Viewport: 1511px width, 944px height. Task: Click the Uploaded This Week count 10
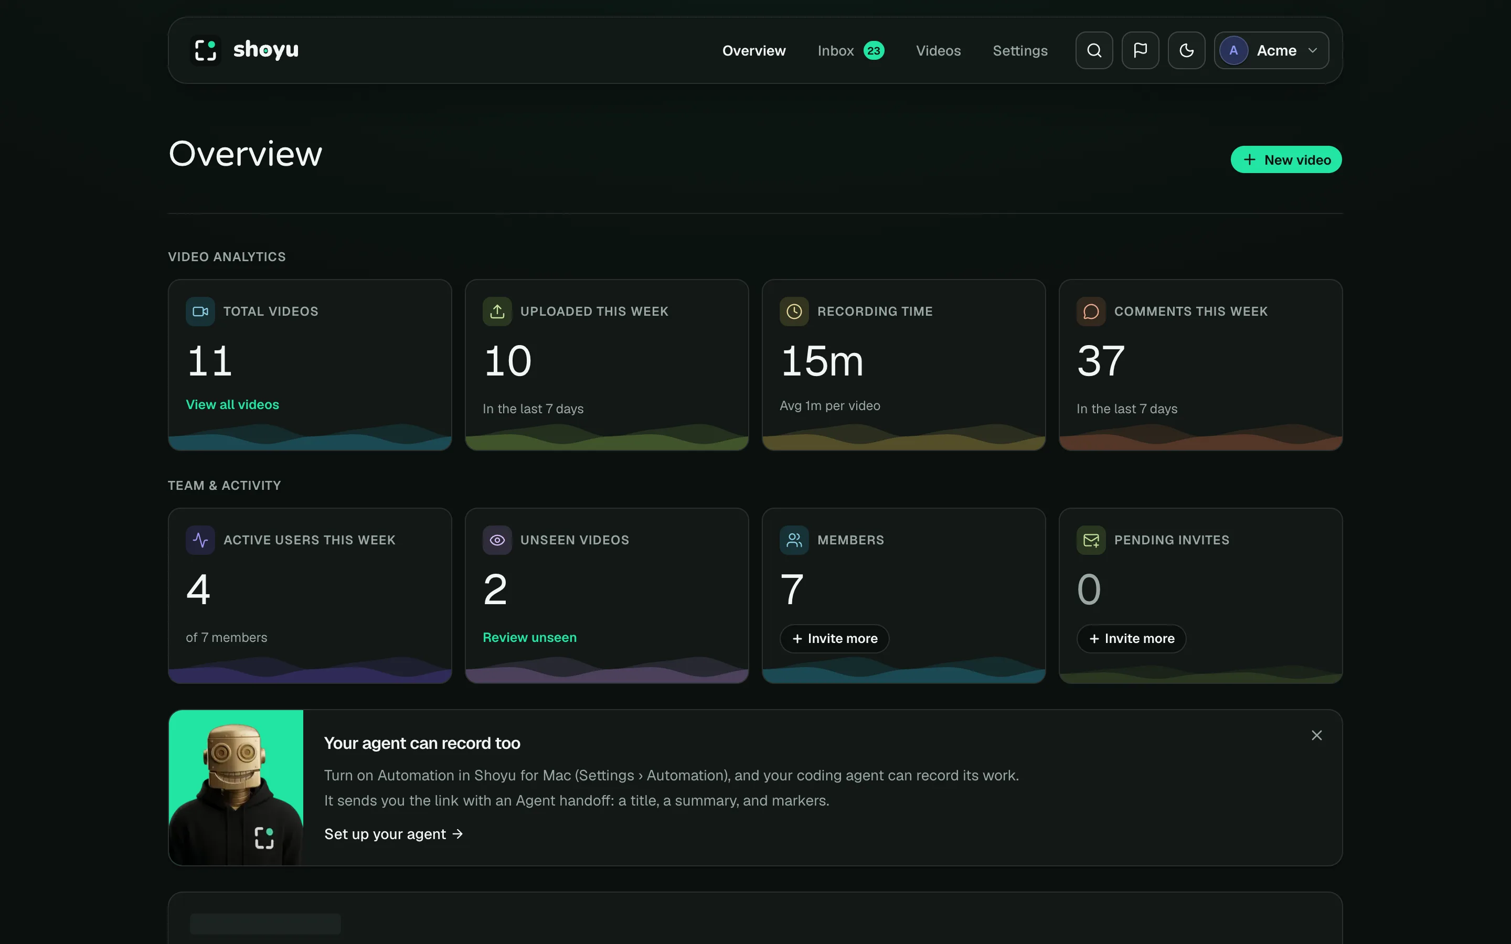508,361
